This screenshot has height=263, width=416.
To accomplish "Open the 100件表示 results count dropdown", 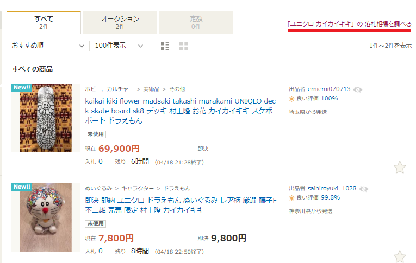I will coord(119,46).
